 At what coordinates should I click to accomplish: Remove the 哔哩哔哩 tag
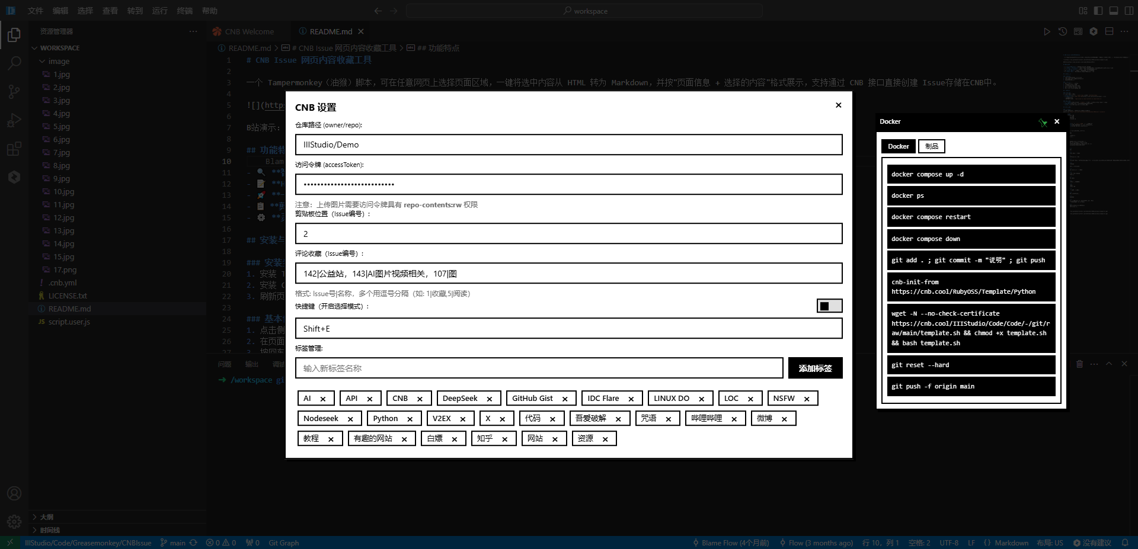click(x=734, y=419)
